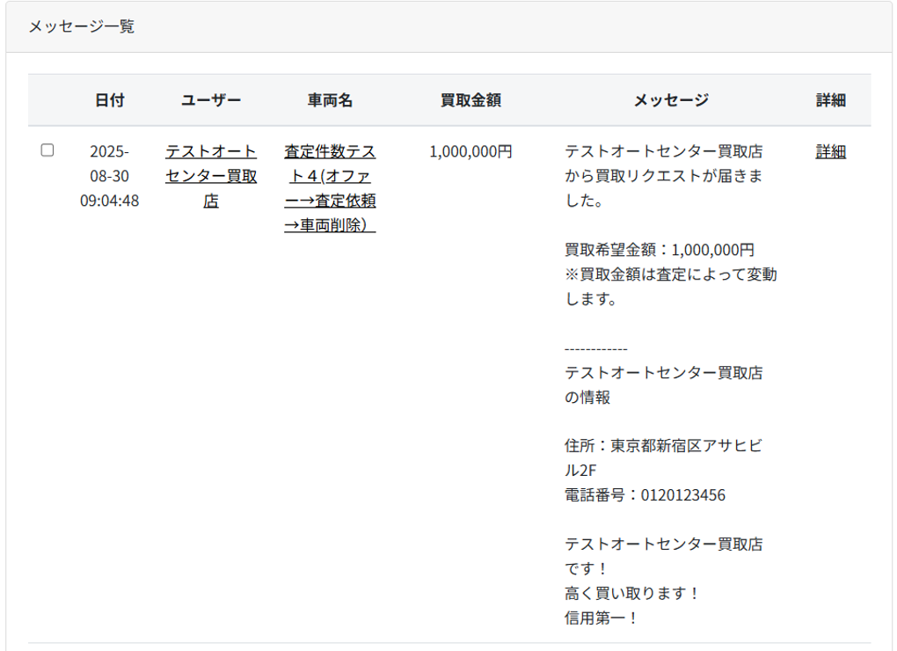
Task: Click the メッセージ一覧 panel title
Action: [x=81, y=26]
